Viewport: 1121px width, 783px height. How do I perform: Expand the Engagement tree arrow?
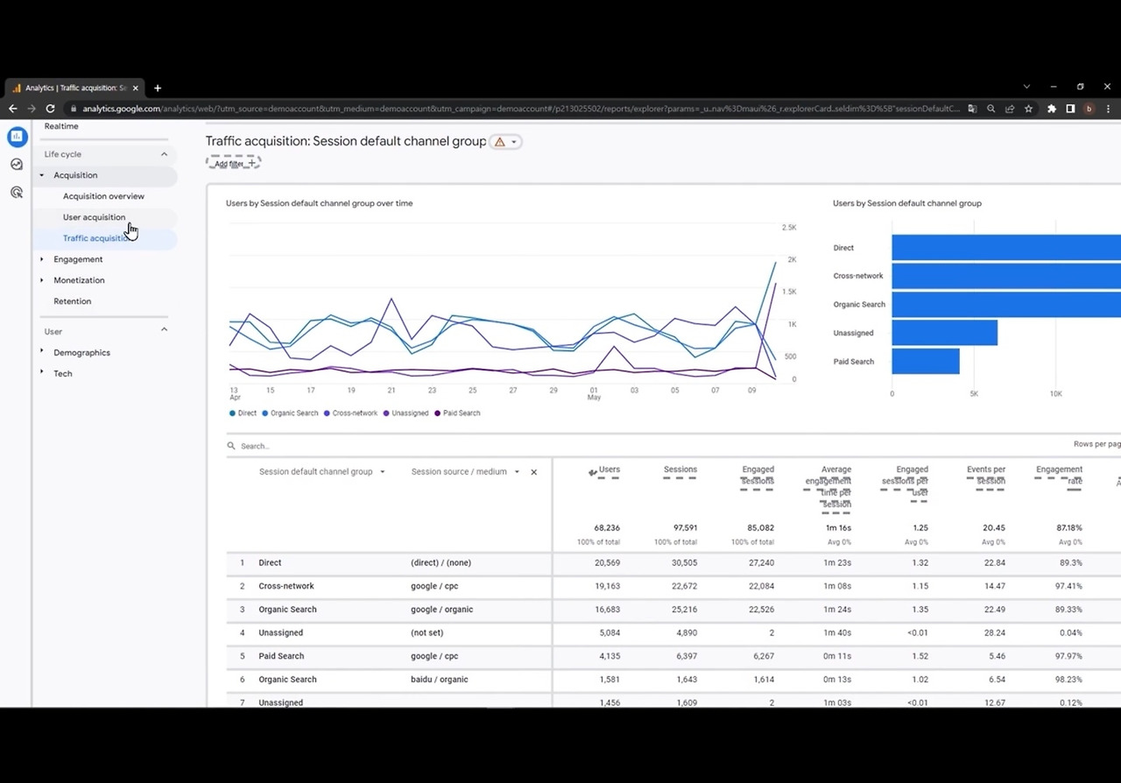click(x=41, y=258)
